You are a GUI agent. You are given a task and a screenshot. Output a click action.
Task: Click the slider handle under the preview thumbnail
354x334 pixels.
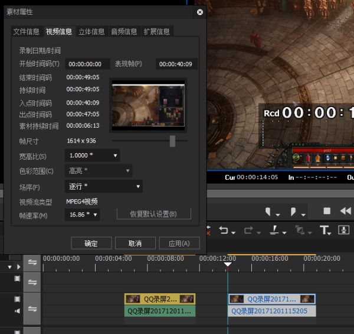tap(172, 141)
